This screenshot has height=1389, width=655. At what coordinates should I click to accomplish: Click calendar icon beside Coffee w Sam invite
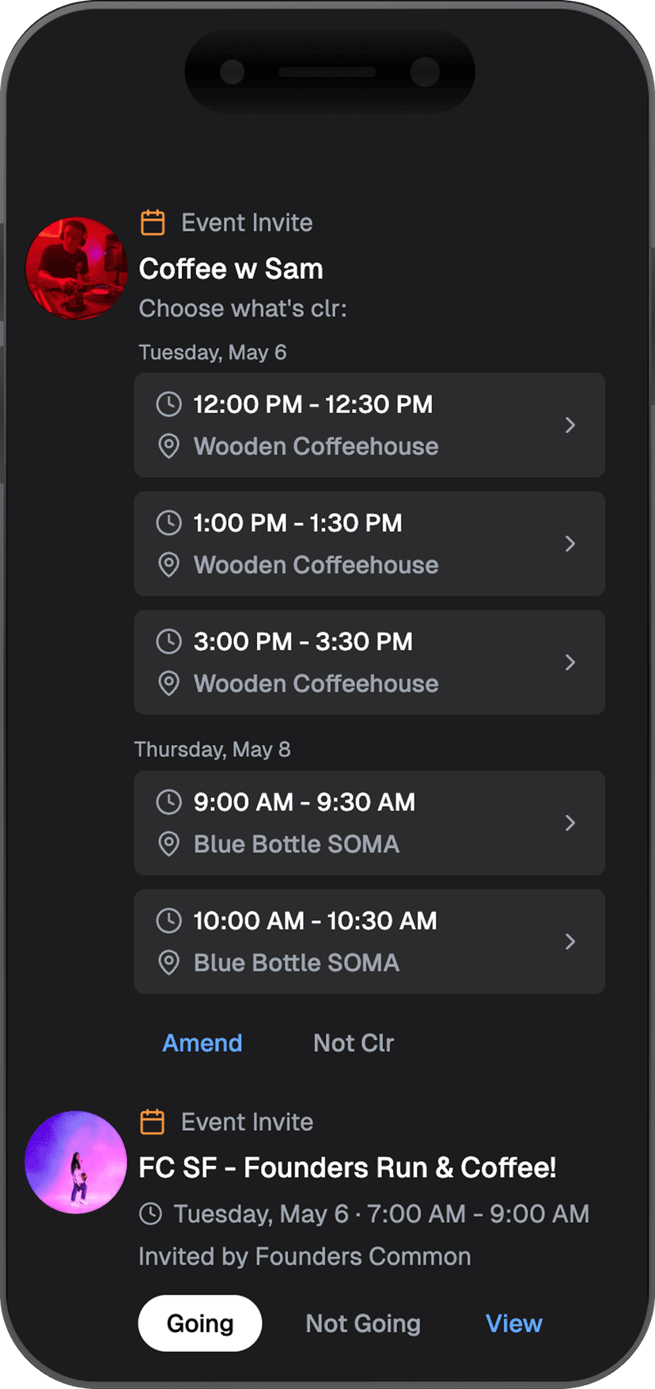153,223
